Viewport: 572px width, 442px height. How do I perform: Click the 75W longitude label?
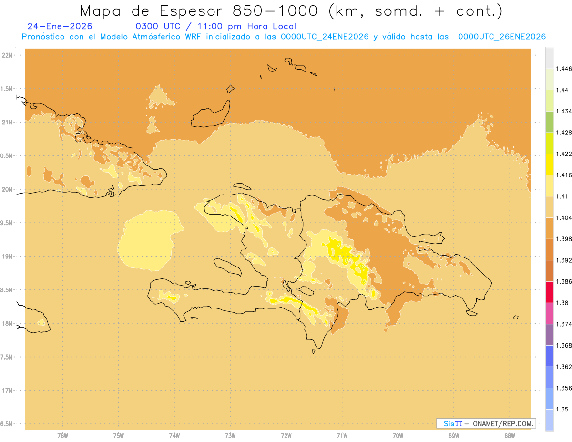coord(119,436)
